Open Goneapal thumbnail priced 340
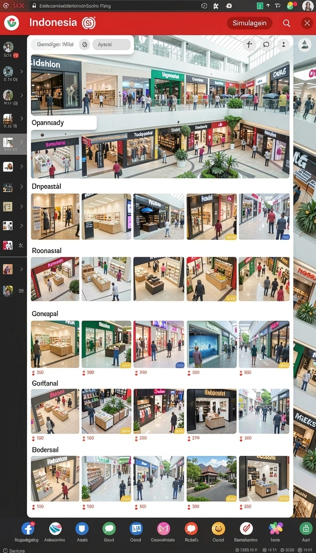The width and height of the screenshot is (316, 553). tap(159, 344)
